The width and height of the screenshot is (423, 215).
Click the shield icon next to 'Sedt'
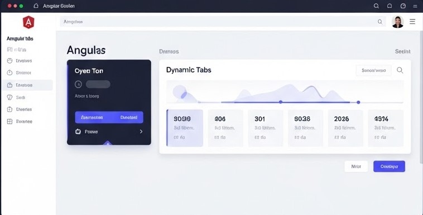coord(9,97)
